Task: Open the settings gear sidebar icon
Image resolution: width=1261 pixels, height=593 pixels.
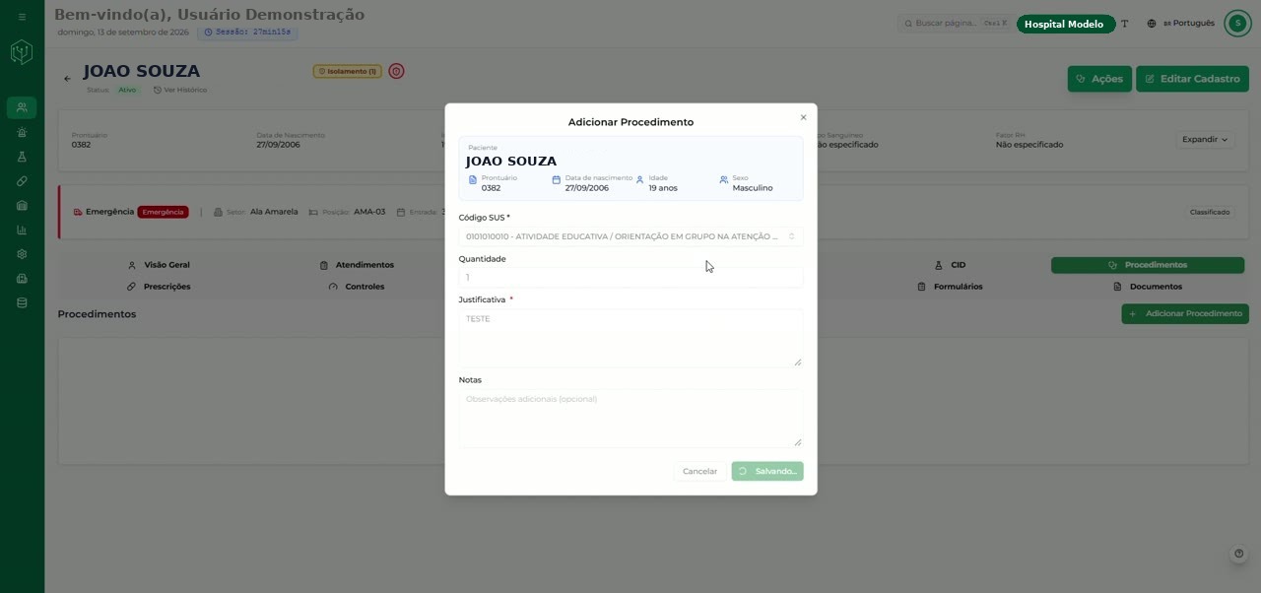Action: tap(22, 254)
